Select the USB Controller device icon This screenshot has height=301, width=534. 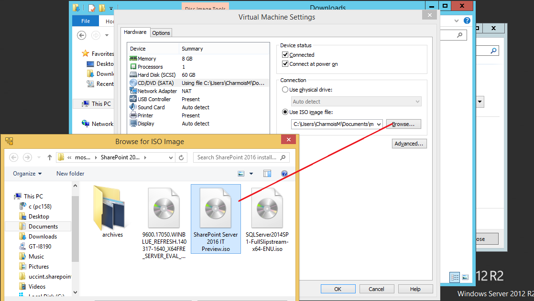coord(133,99)
